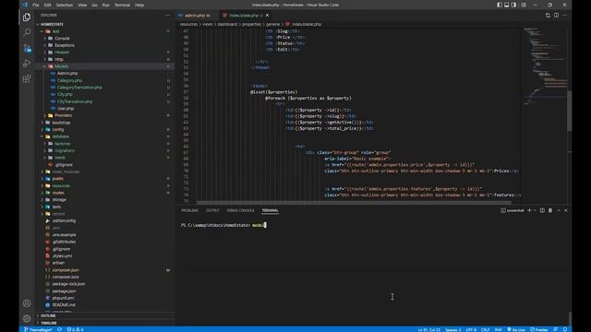This screenshot has height=332, width=591.
Task: Open the new terminal launch profile dropdown
Action: click(535, 210)
